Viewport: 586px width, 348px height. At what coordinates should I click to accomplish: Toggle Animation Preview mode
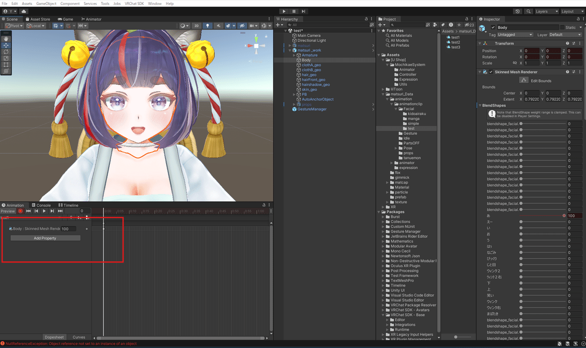coord(8,211)
